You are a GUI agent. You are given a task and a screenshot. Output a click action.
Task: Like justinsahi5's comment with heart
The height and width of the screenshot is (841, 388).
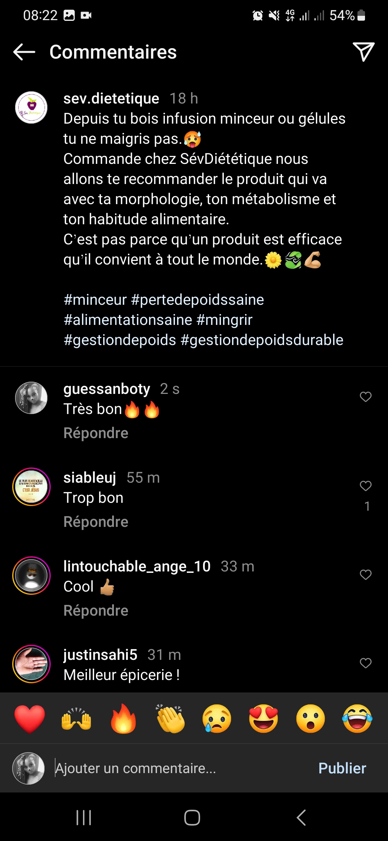point(366,663)
